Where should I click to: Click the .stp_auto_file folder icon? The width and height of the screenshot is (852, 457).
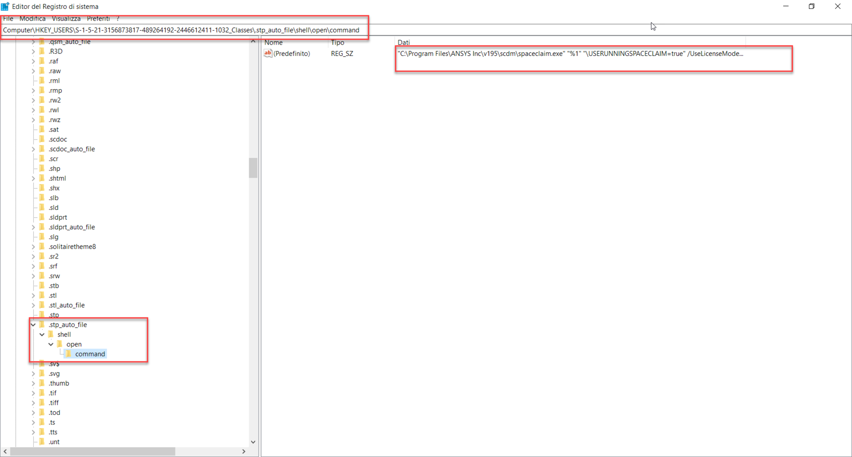coord(42,325)
